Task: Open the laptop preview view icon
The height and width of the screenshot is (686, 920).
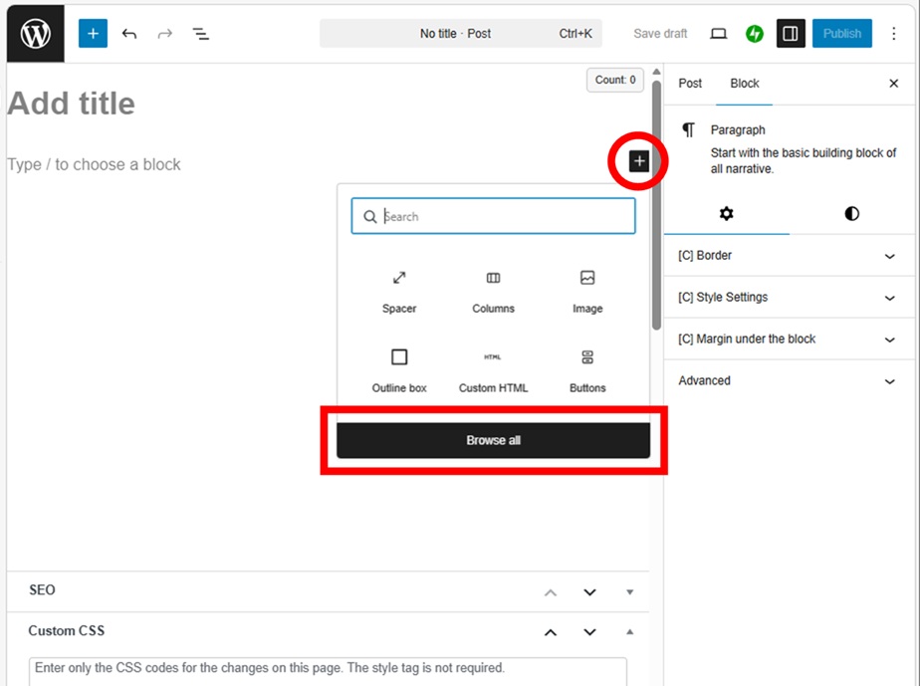Action: point(718,34)
